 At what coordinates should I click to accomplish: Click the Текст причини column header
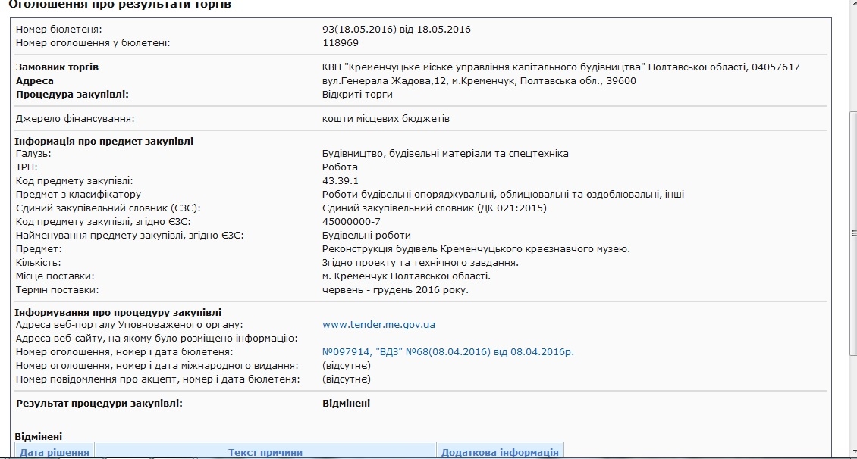[265, 452]
